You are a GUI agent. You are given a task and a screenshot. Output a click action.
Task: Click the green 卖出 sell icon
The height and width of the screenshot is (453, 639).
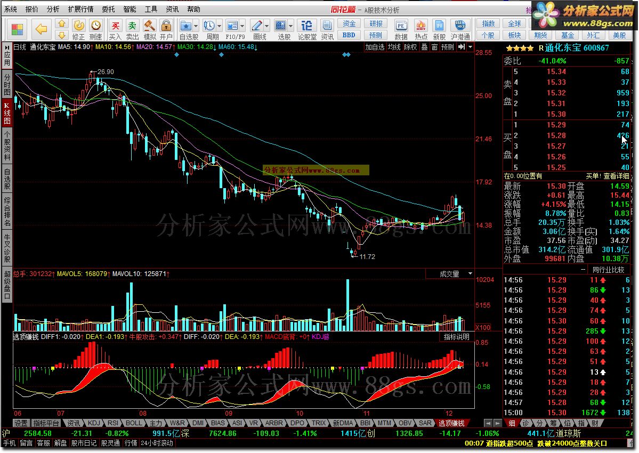tap(133, 29)
